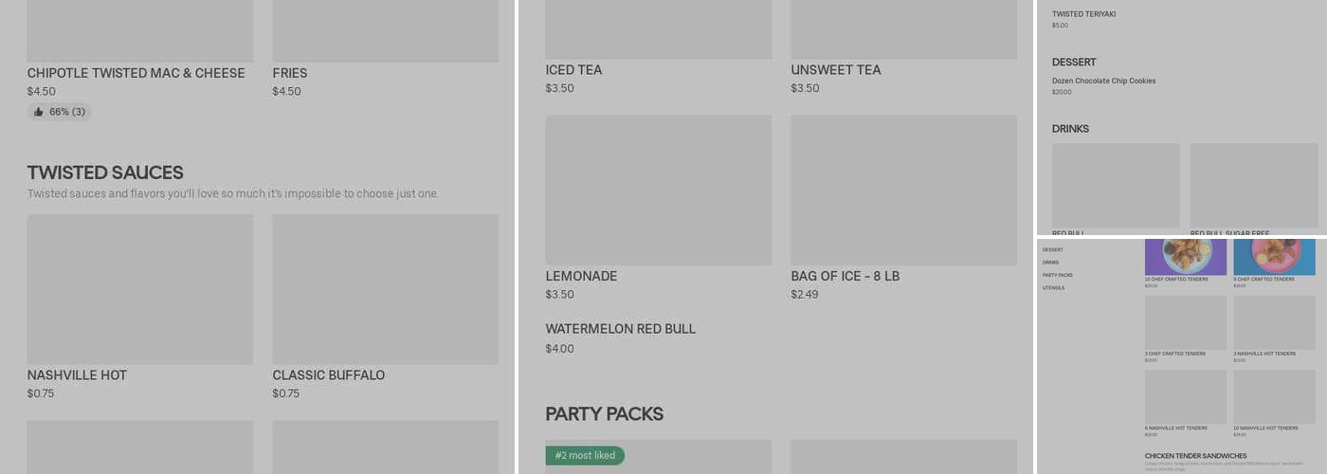
Task: Go to Drinks in the sidebar categories
Action: (1050, 263)
